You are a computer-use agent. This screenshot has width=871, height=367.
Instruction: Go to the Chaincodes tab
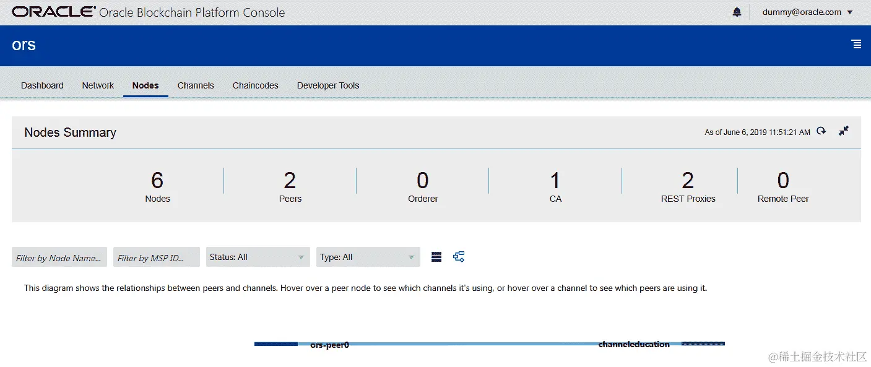coord(256,85)
